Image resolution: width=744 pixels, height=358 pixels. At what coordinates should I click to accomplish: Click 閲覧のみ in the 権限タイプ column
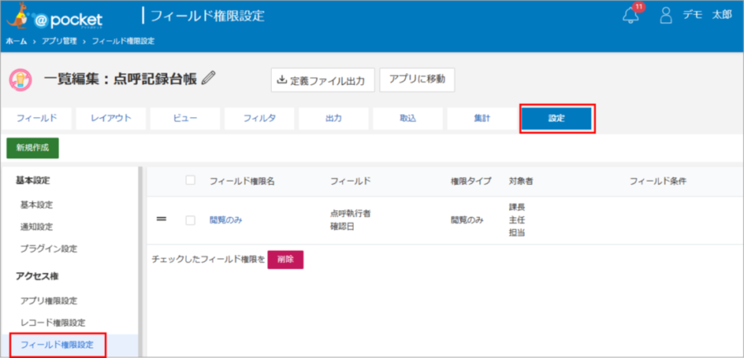tap(467, 219)
